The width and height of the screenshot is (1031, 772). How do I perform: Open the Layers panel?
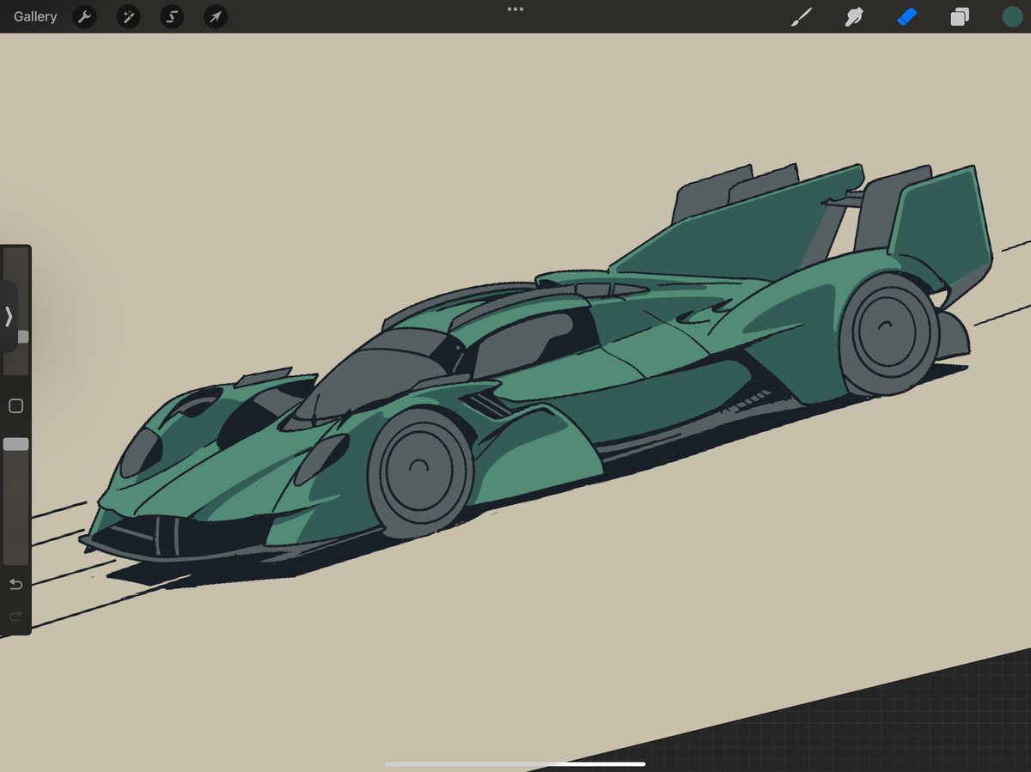[x=960, y=16]
